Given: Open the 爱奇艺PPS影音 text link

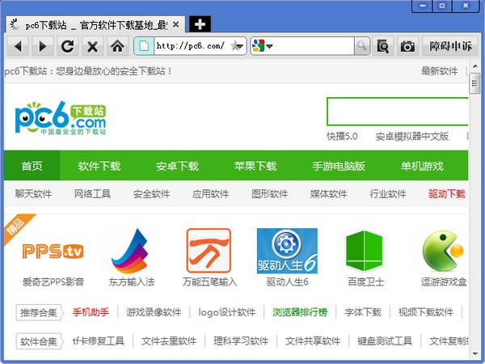Looking at the screenshot, I should pyautogui.click(x=53, y=281).
